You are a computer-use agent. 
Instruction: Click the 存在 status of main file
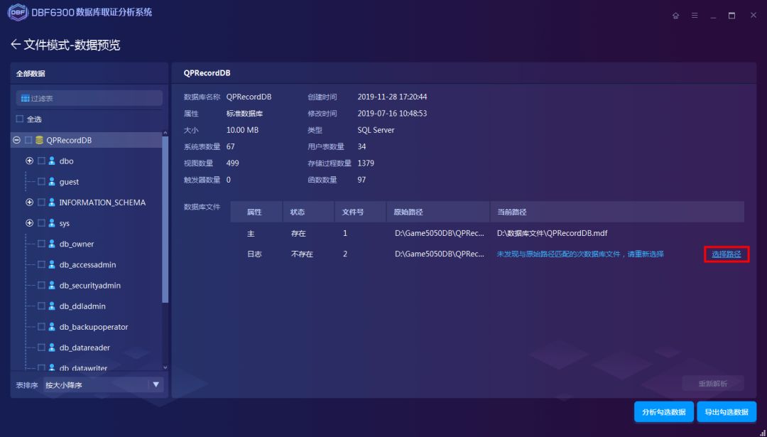pyautogui.click(x=298, y=234)
